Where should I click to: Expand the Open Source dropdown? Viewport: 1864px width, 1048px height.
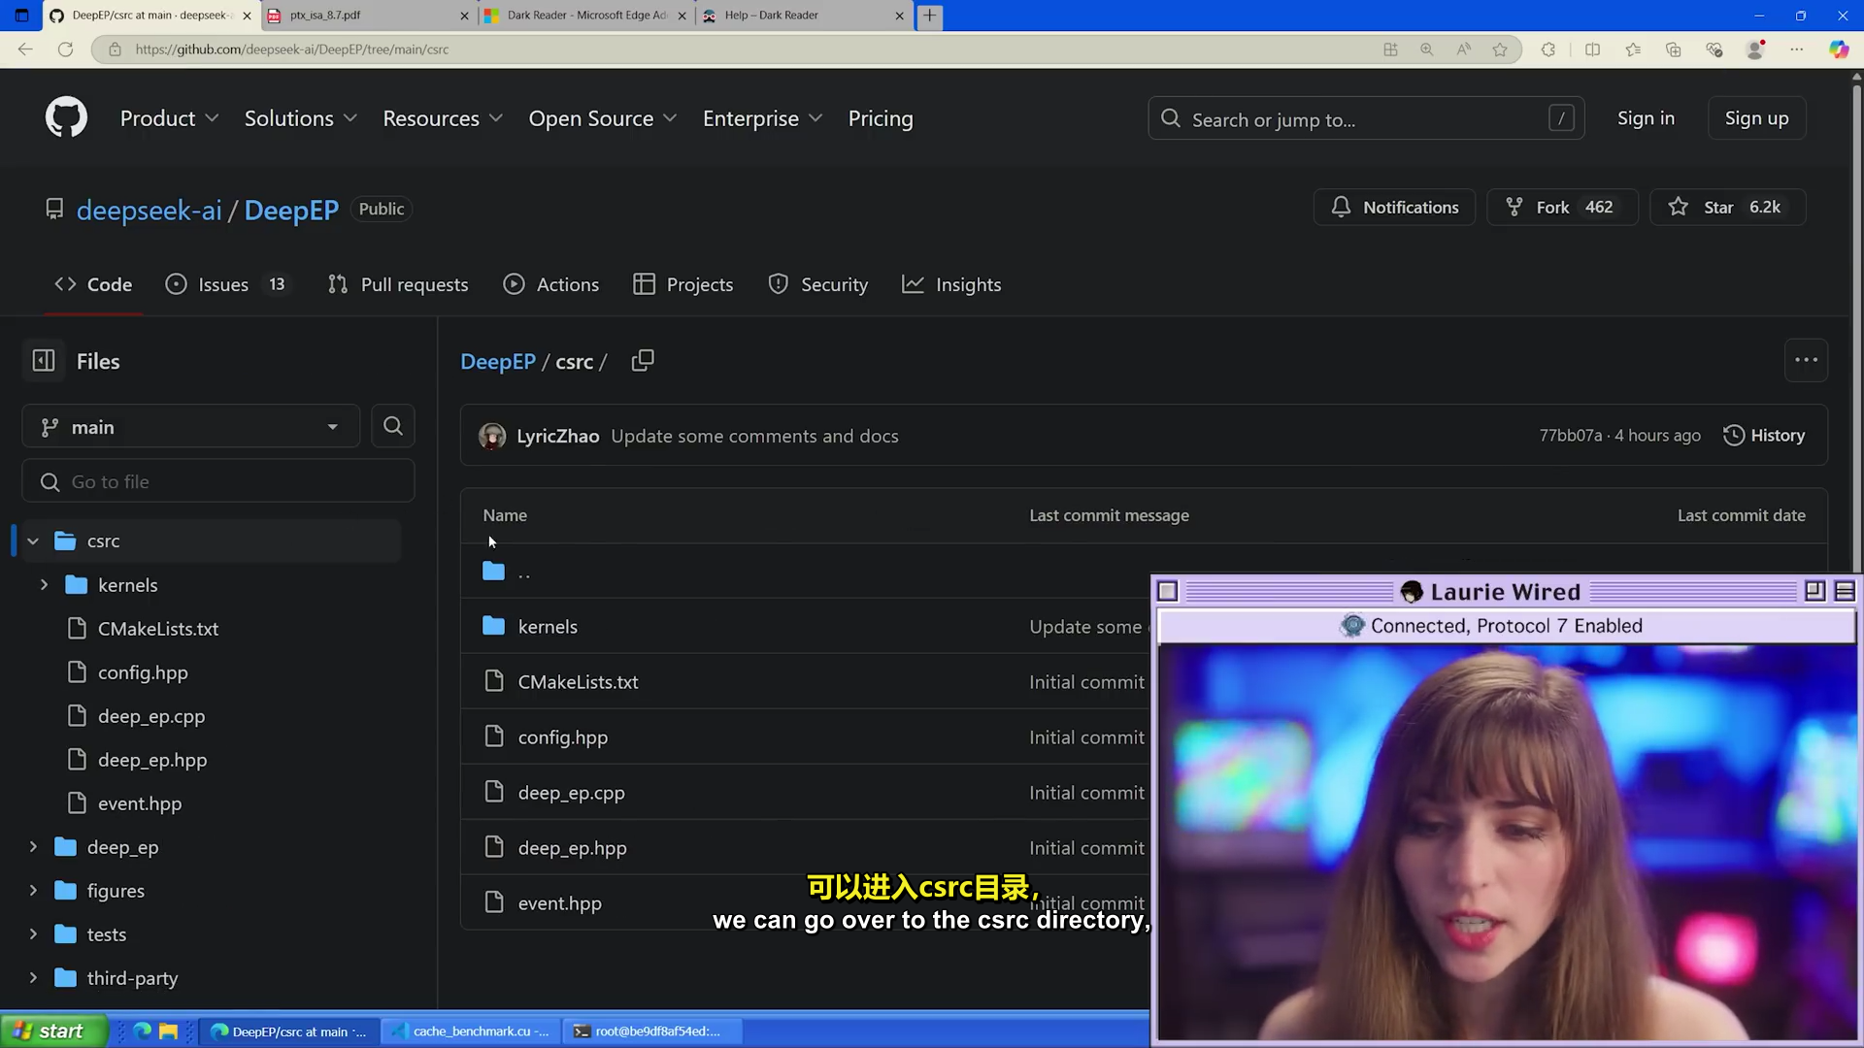click(x=602, y=118)
